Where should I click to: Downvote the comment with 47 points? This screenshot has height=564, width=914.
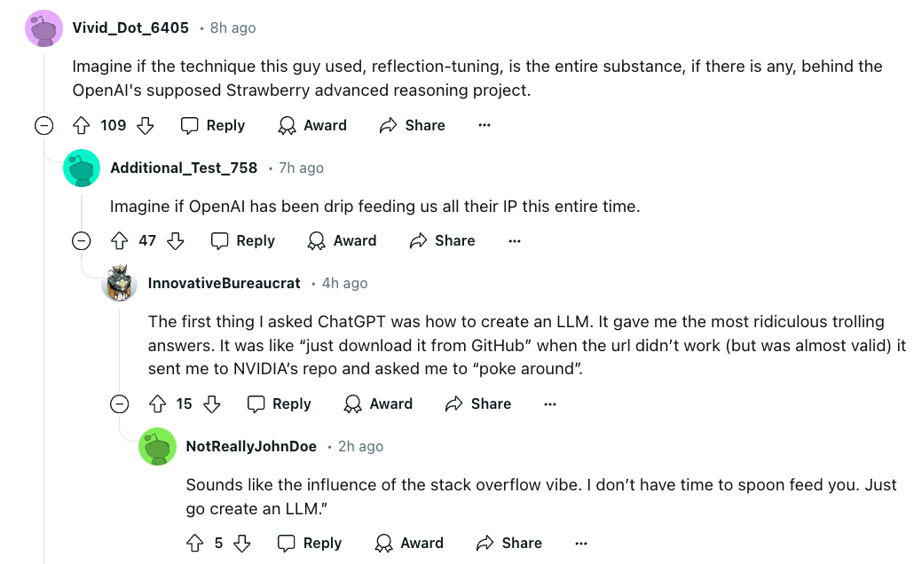click(x=176, y=241)
